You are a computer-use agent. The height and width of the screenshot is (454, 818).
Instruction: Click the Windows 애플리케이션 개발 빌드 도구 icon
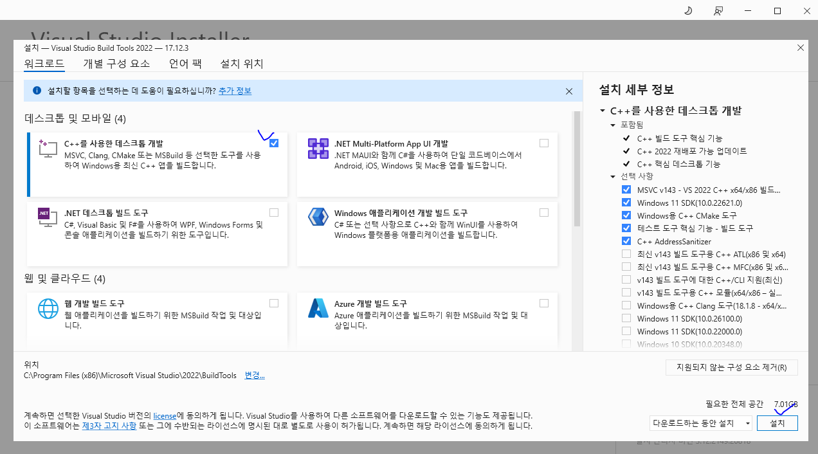coord(318,217)
